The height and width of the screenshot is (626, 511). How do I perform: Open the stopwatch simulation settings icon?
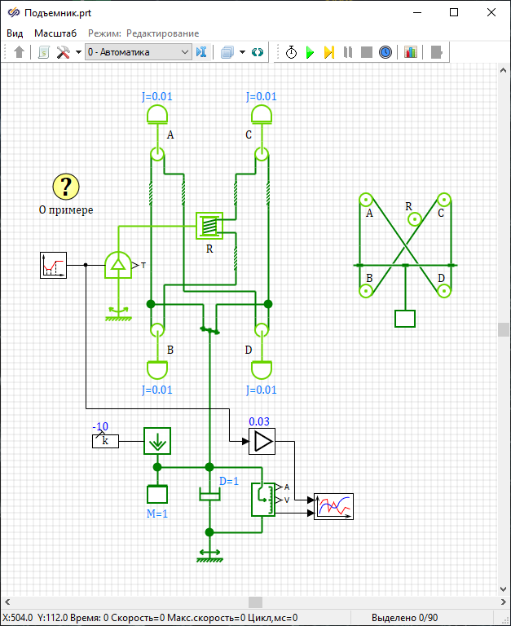(x=291, y=52)
